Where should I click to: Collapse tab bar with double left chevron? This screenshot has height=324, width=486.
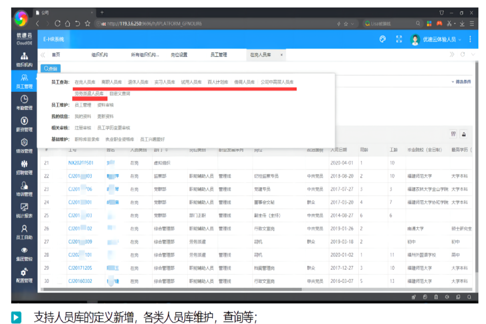click(x=43, y=55)
